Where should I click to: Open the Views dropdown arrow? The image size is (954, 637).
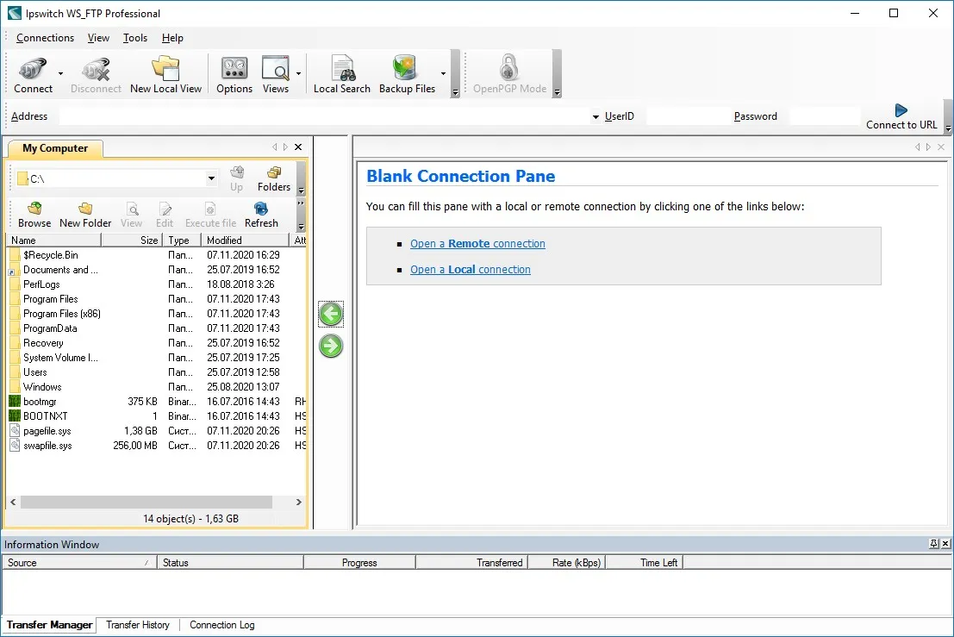click(x=298, y=73)
